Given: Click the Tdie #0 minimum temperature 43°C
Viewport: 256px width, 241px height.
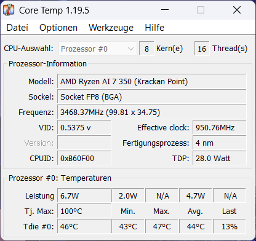Looking at the screenshot, I should 128,226.
